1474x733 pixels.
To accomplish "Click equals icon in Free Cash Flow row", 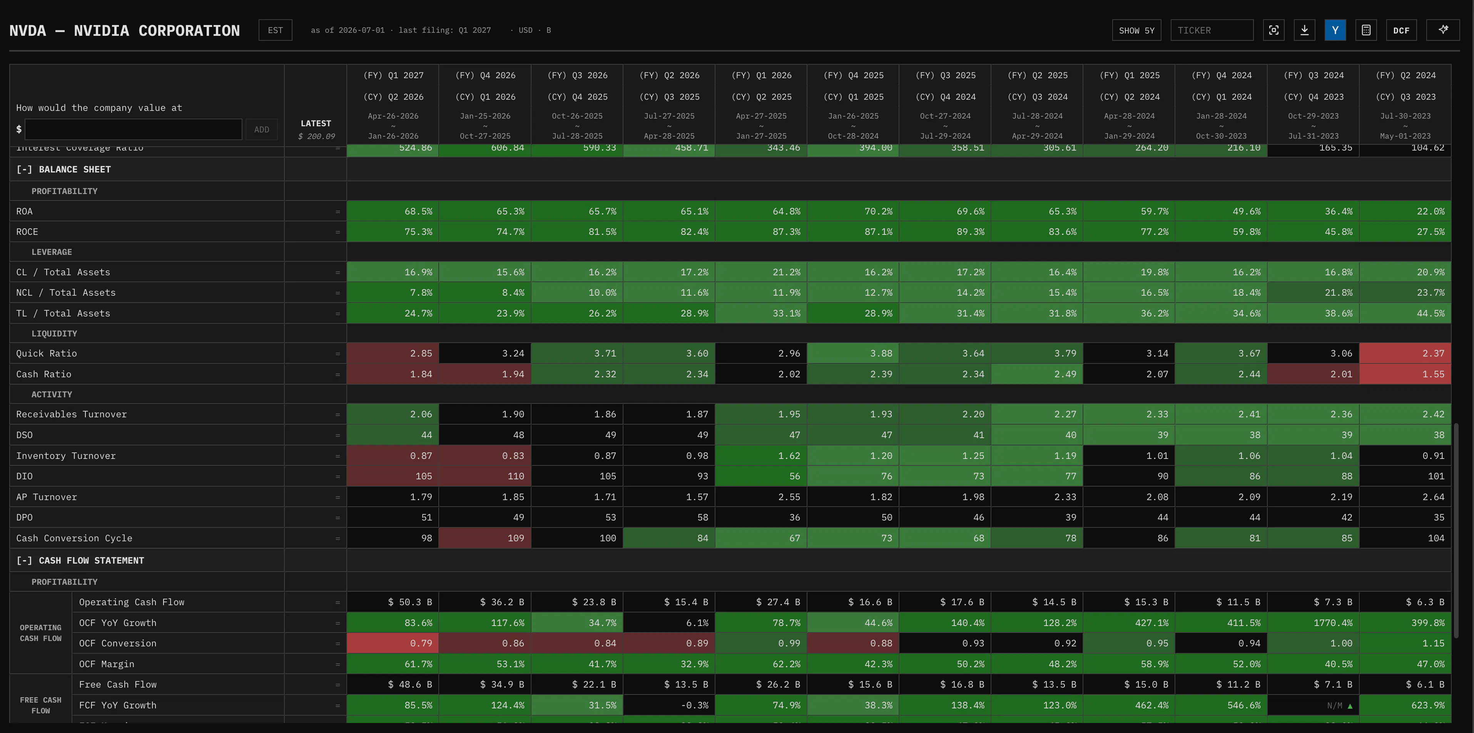I will point(338,685).
